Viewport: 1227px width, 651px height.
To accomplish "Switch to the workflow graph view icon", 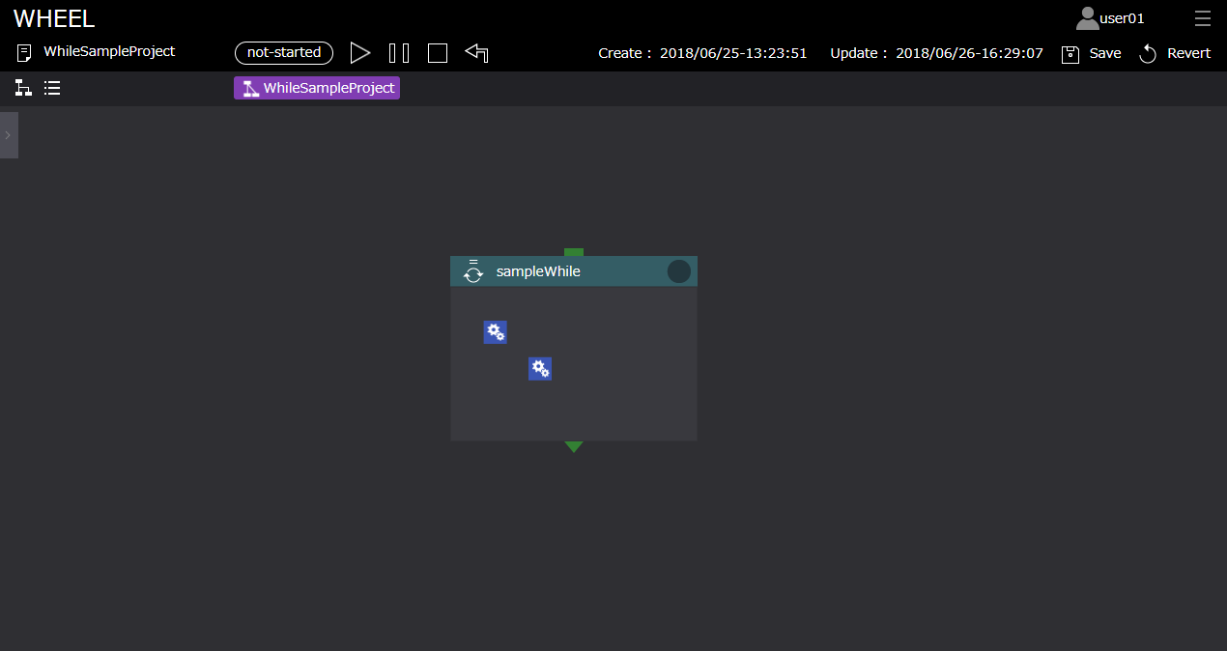I will [x=23, y=88].
